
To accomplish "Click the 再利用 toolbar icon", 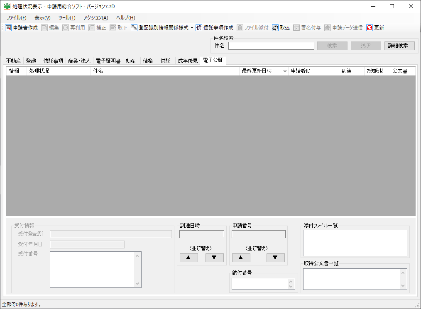I will [66, 28].
